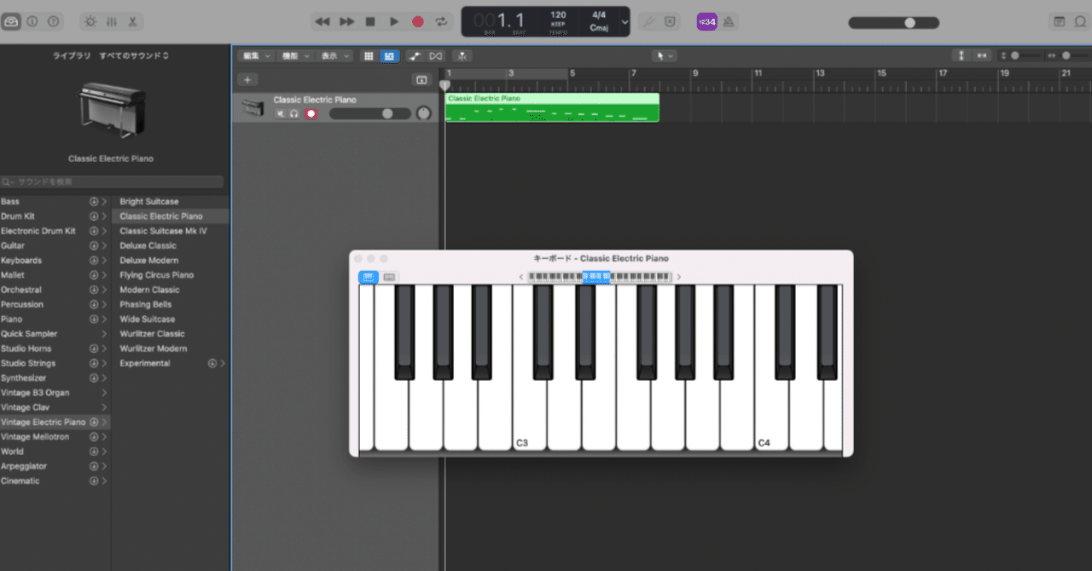Open the tuner fork icon next to the LCD
The image size is (1092, 571).
click(648, 21)
